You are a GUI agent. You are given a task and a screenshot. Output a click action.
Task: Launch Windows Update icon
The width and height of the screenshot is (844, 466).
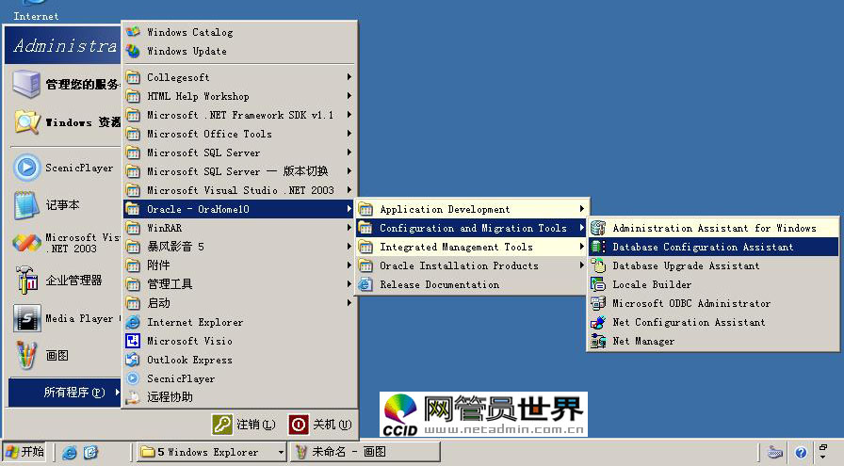(133, 51)
